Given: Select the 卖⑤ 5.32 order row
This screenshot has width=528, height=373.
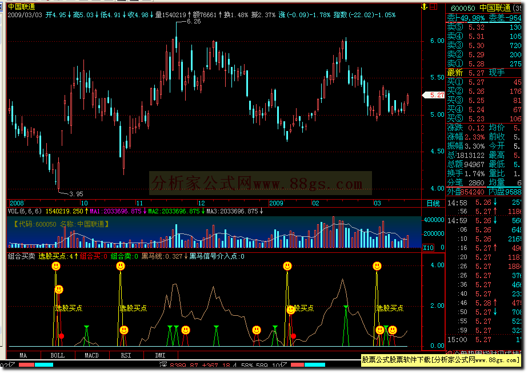Looking at the screenshot, I should point(484,27).
